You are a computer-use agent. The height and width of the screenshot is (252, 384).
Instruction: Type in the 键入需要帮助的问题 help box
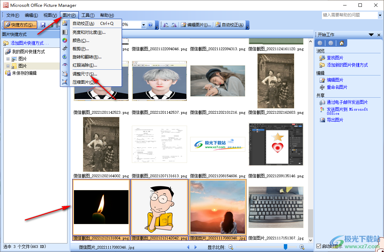pos(350,15)
